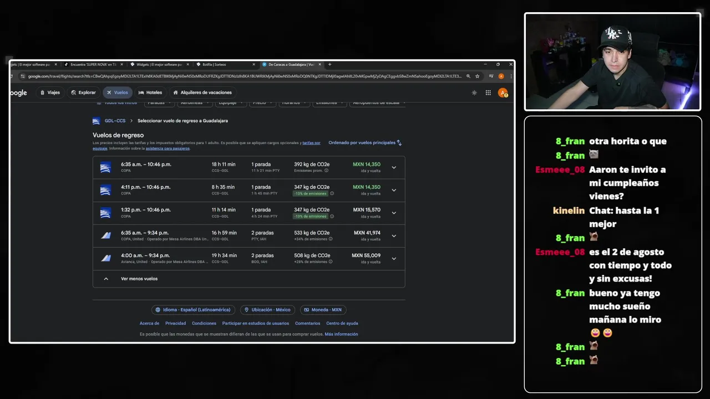710x399 pixels.
Task: Click Esmeee_08 username on cumpleaños message
Action: (560, 170)
